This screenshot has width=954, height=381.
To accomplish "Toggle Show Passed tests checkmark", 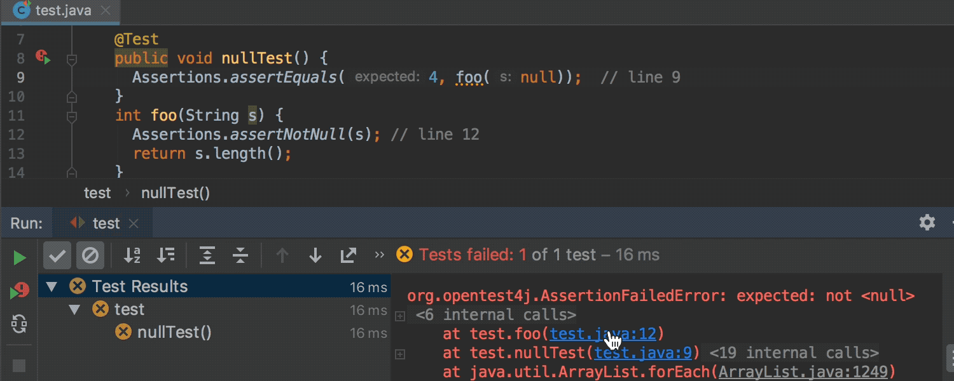I will pyautogui.click(x=57, y=255).
